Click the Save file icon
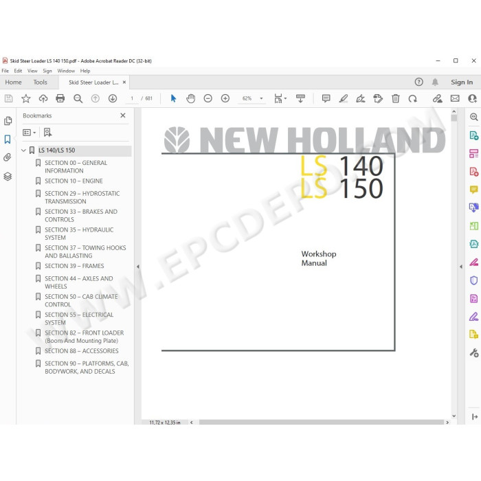The width and height of the screenshot is (481, 481). pos(8,98)
